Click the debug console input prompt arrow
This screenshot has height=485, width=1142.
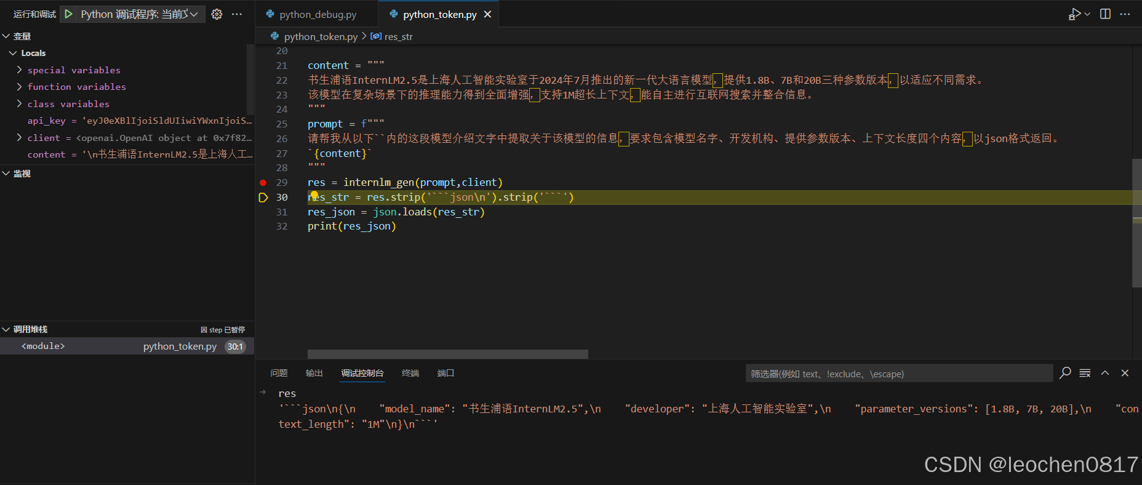263,391
